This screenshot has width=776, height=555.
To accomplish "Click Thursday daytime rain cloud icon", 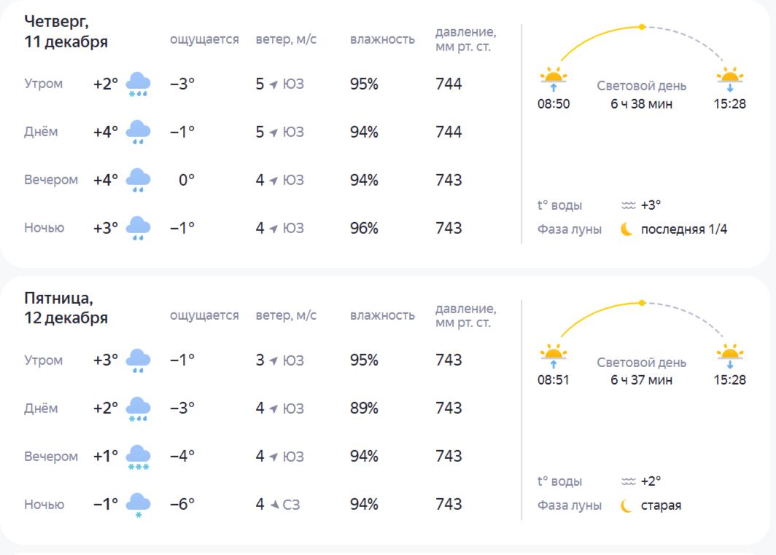I will pos(138,133).
